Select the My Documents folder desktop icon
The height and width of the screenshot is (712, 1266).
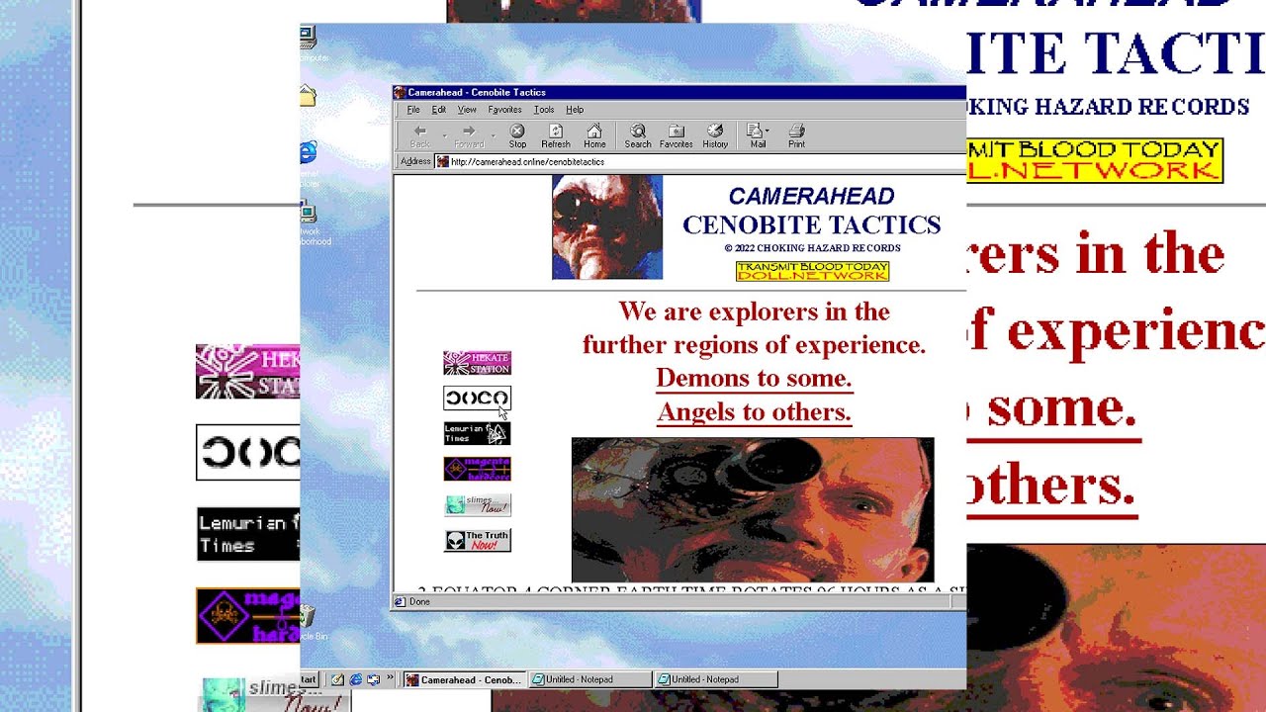pyautogui.click(x=308, y=96)
